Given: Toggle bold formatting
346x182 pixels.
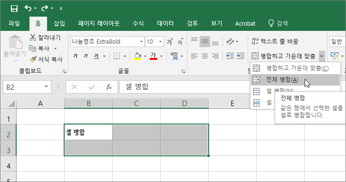Looking at the screenshot, I should tap(76, 56).
